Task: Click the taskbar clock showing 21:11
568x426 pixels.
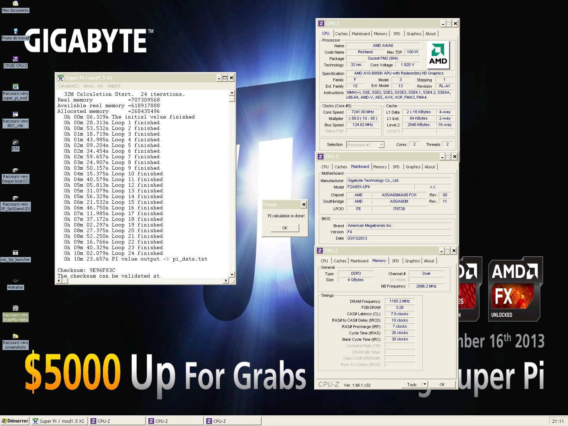Action: point(558,421)
